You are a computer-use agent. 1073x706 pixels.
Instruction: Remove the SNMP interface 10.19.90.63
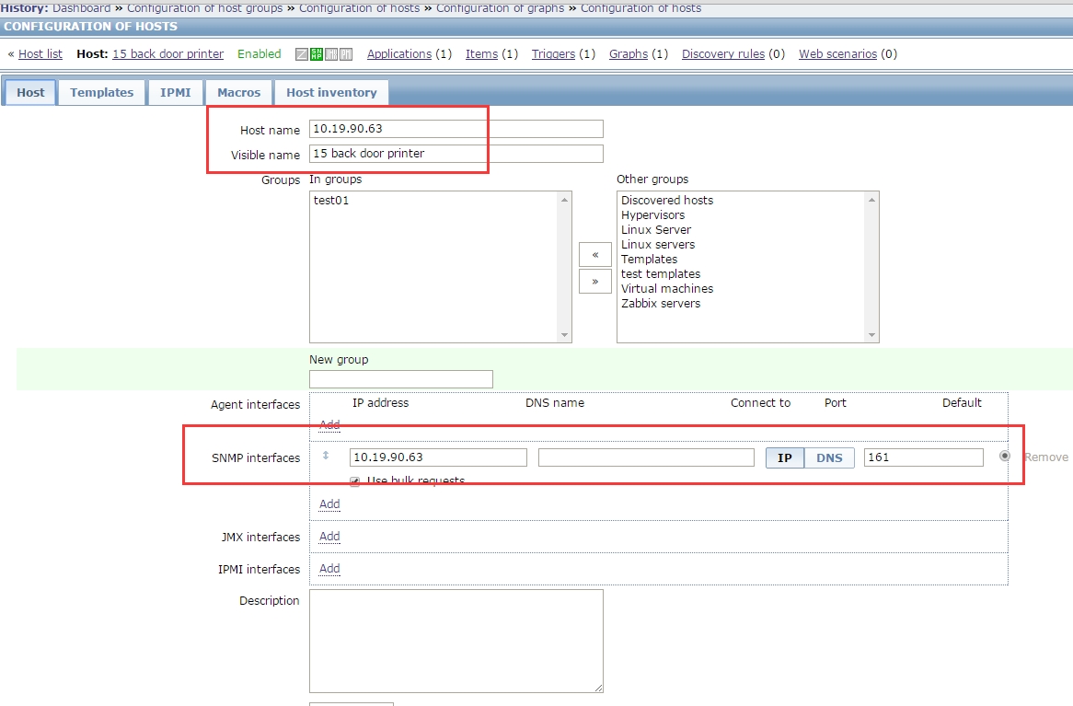[x=1045, y=457]
